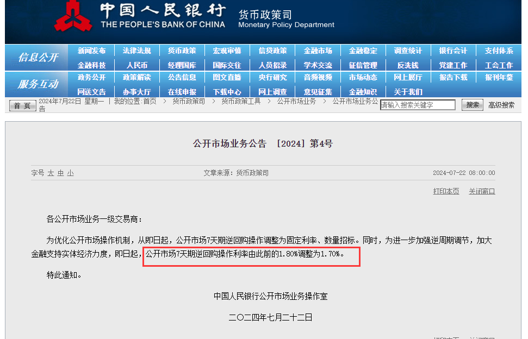The width and height of the screenshot is (528, 339).
Task: Open 货币政策 in navigation bar
Action: 182,51
